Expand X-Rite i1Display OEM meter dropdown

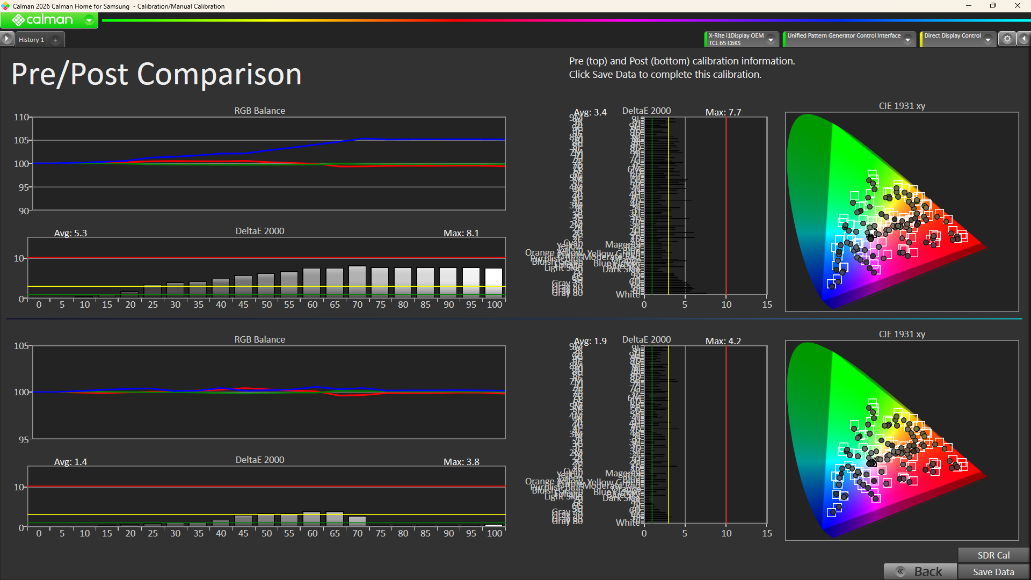[x=771, y=39]
